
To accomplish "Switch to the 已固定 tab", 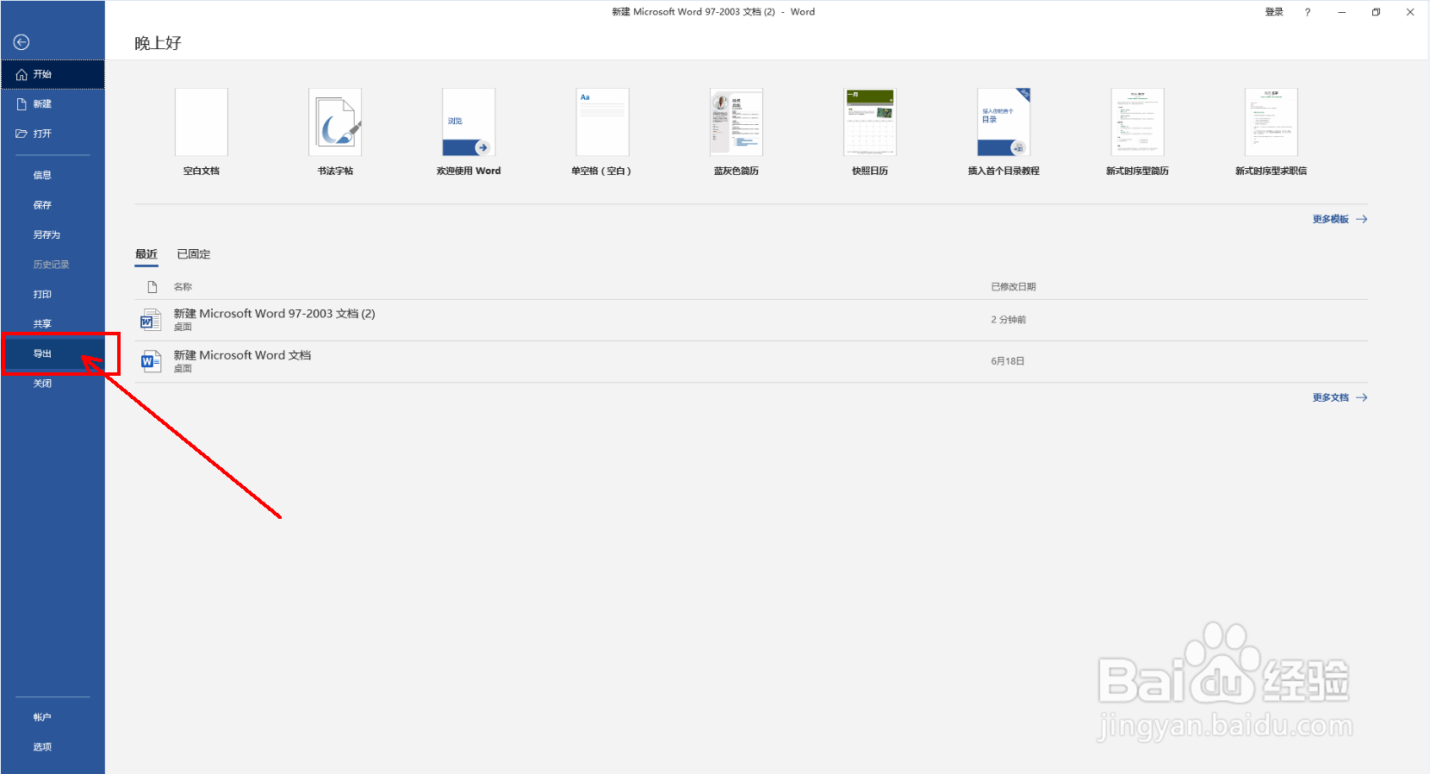I will coord(194,254).
